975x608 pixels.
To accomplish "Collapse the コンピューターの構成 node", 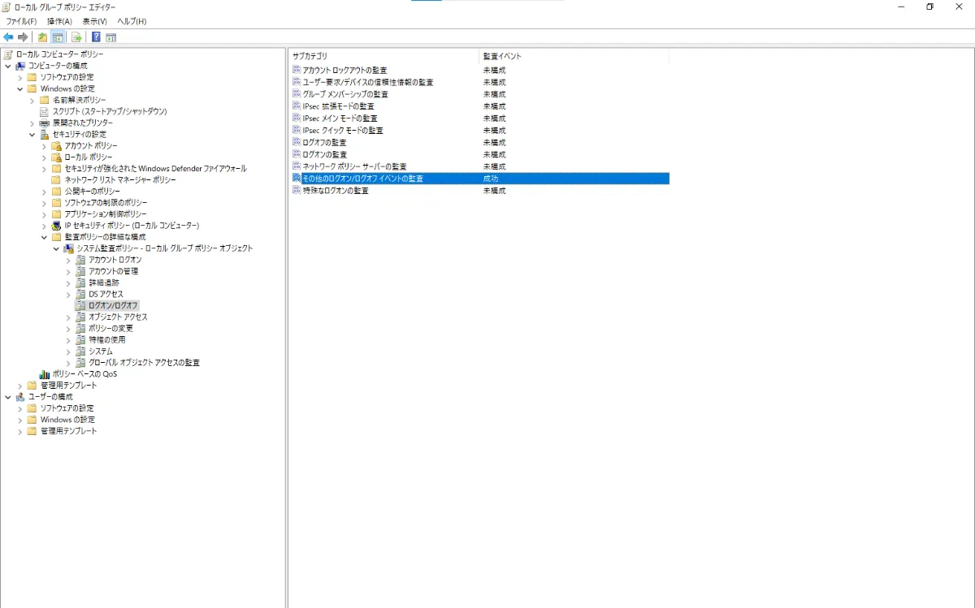I will 8,66.
